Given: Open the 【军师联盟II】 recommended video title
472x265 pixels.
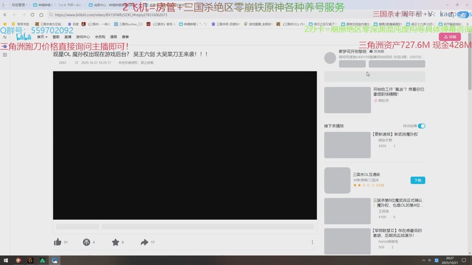Looking at the screenshot, I should [397, 233].
